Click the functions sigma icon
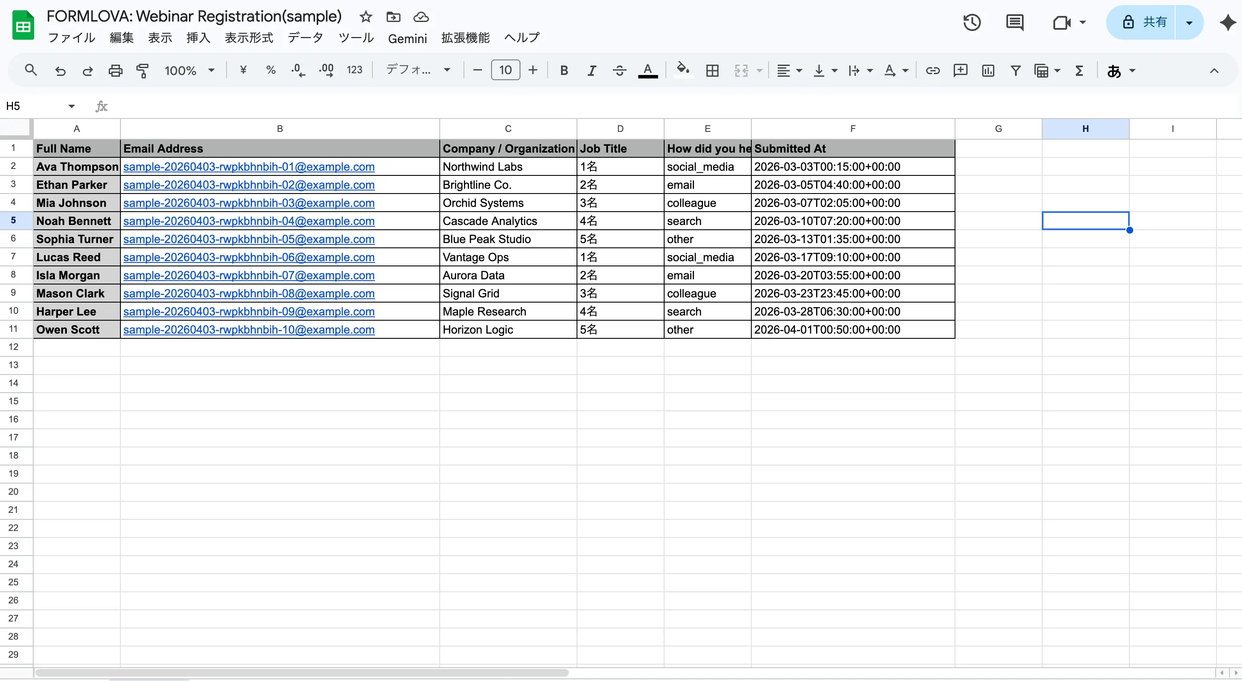The height and width of the screenshot is (681, 1242). click(x=1079, y=70)
